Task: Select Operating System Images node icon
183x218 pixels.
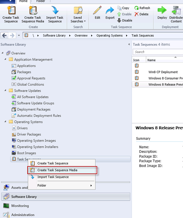Action: coord(14,140)
